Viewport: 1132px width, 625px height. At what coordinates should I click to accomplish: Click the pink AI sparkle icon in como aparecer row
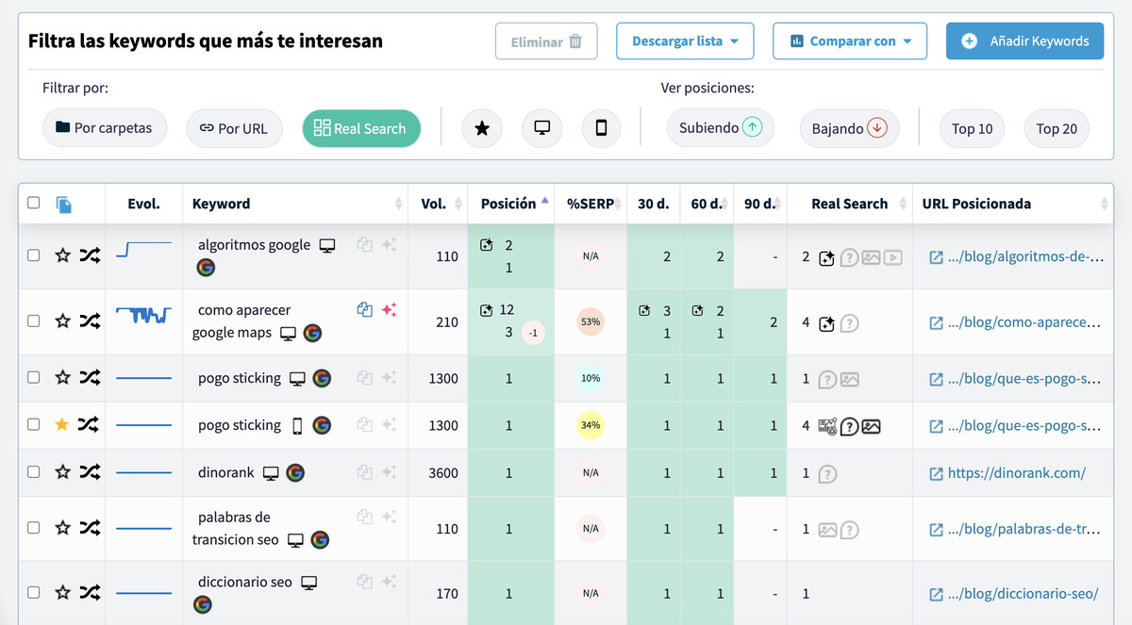[390, 309]
